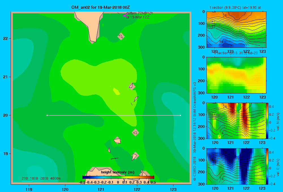Screen dimensions: 283x192
Task: Click the '© CSIRO 2018' vertical text
Action: pyautogui.click(x=195, y=168)
